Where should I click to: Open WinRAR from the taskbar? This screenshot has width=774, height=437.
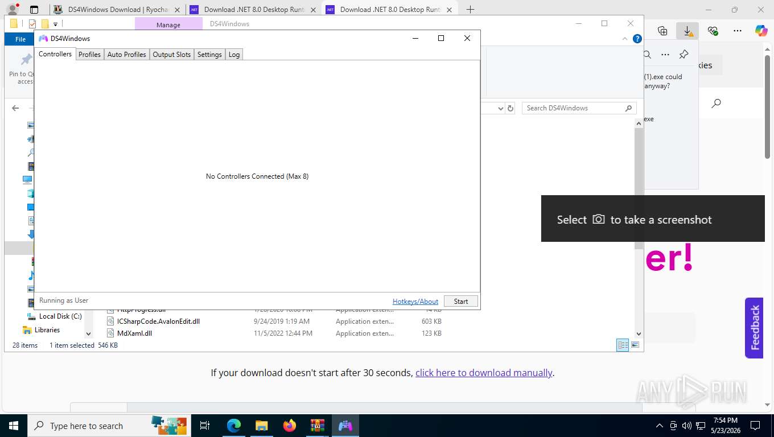pyautogui.click(x=317, y=426)
